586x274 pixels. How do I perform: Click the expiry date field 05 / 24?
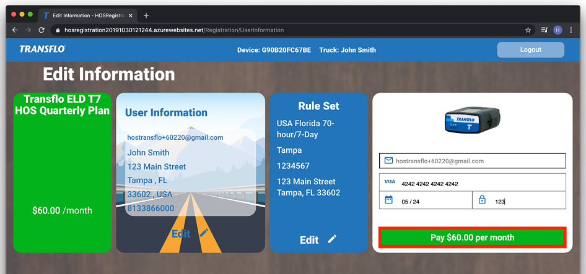pos(426,200)
